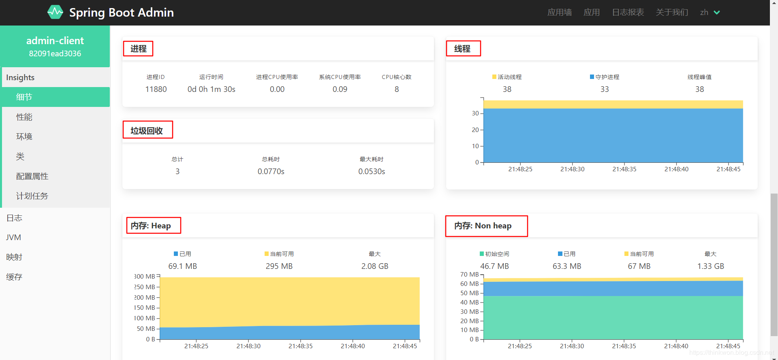Viewport: 778px width, 360px height.
Task: Open the 性能 sidebar item
Action: [x=24, y=117]
